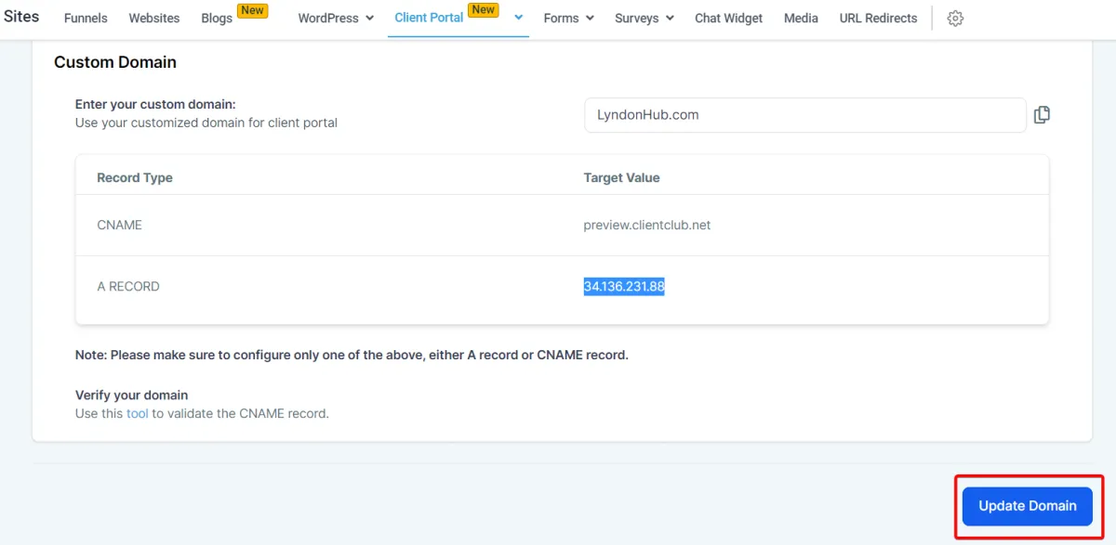The image size is (1116, 545).
Task: Open the domain verification tool link
Action: (x=138, y=413)
